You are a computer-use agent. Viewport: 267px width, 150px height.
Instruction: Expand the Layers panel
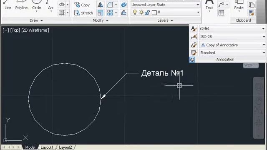(x=165, y=20)
